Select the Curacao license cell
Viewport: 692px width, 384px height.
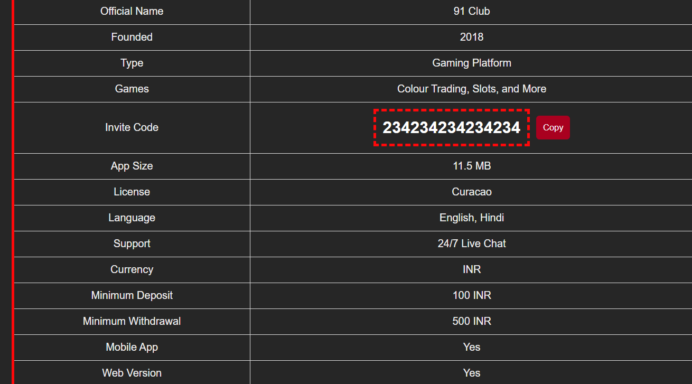pyautogui.click(x=471, y=192)
